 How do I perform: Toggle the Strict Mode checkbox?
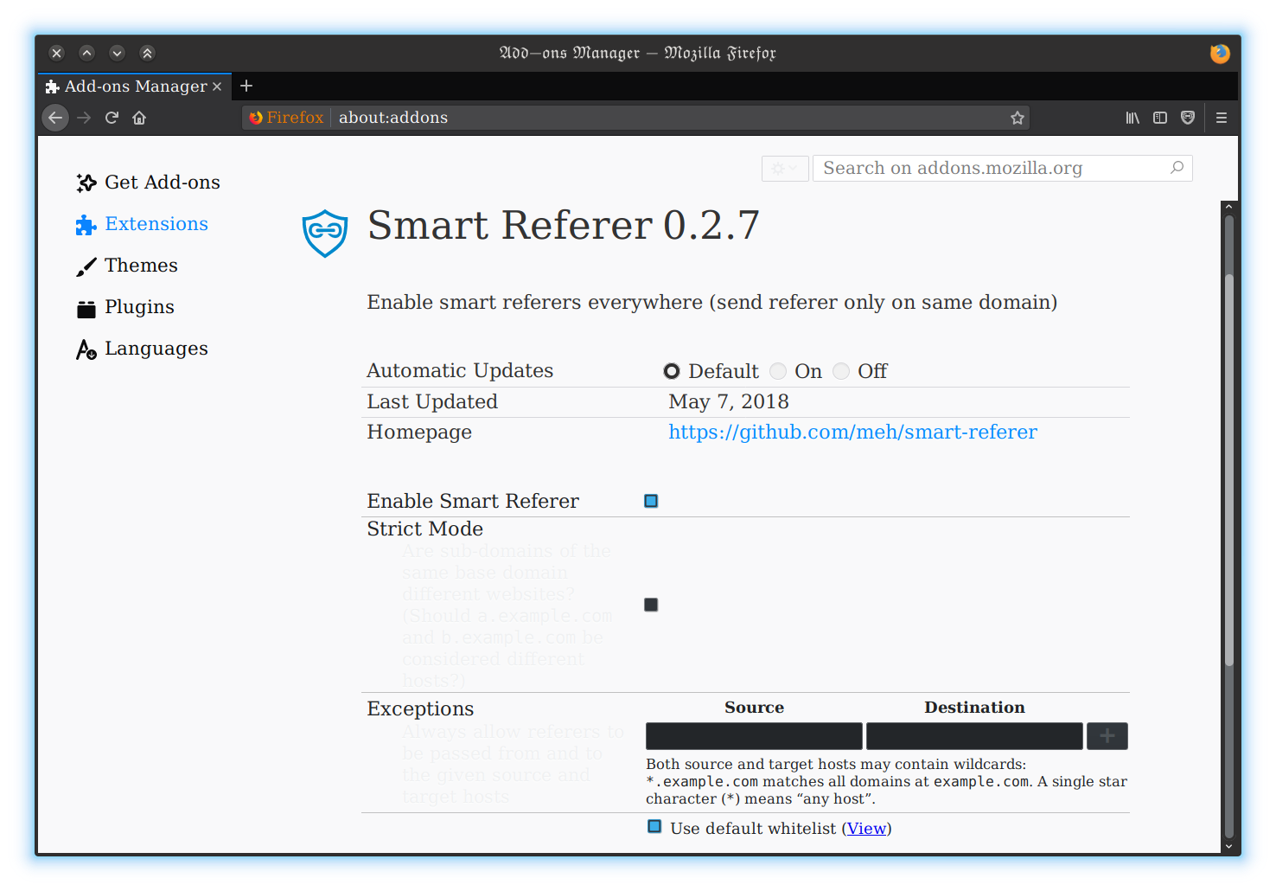coord(651,605)
